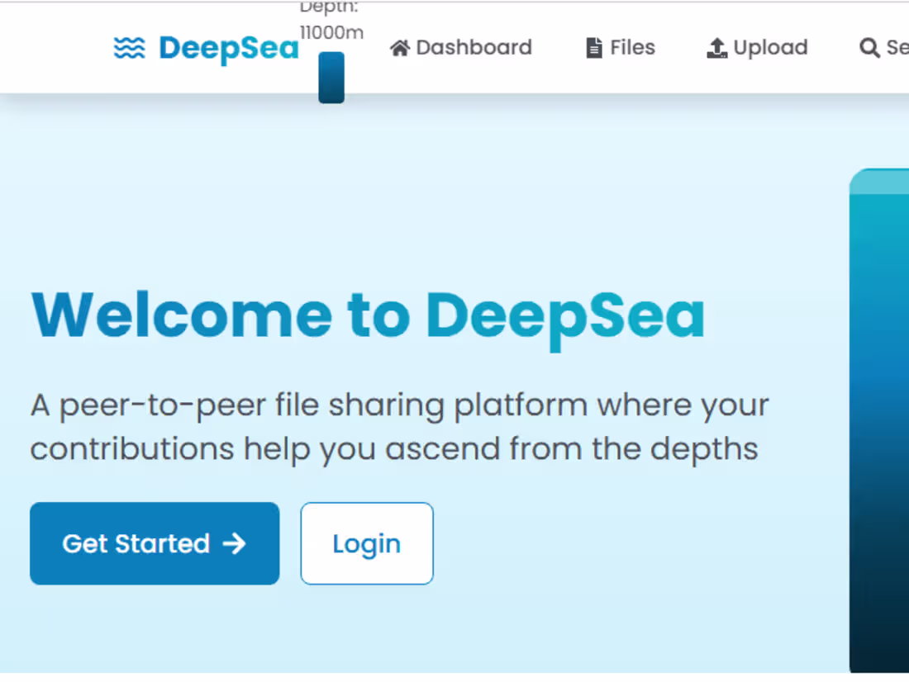Open the Dashboard page
909x682 pixels.
click(x=460, y=48)
